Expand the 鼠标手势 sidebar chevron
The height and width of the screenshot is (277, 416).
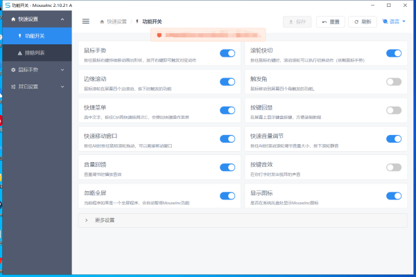click(x=62, y=70)
